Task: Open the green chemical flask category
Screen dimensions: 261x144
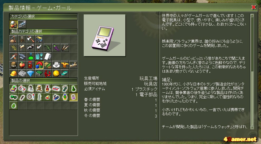Action: (31, 56)
